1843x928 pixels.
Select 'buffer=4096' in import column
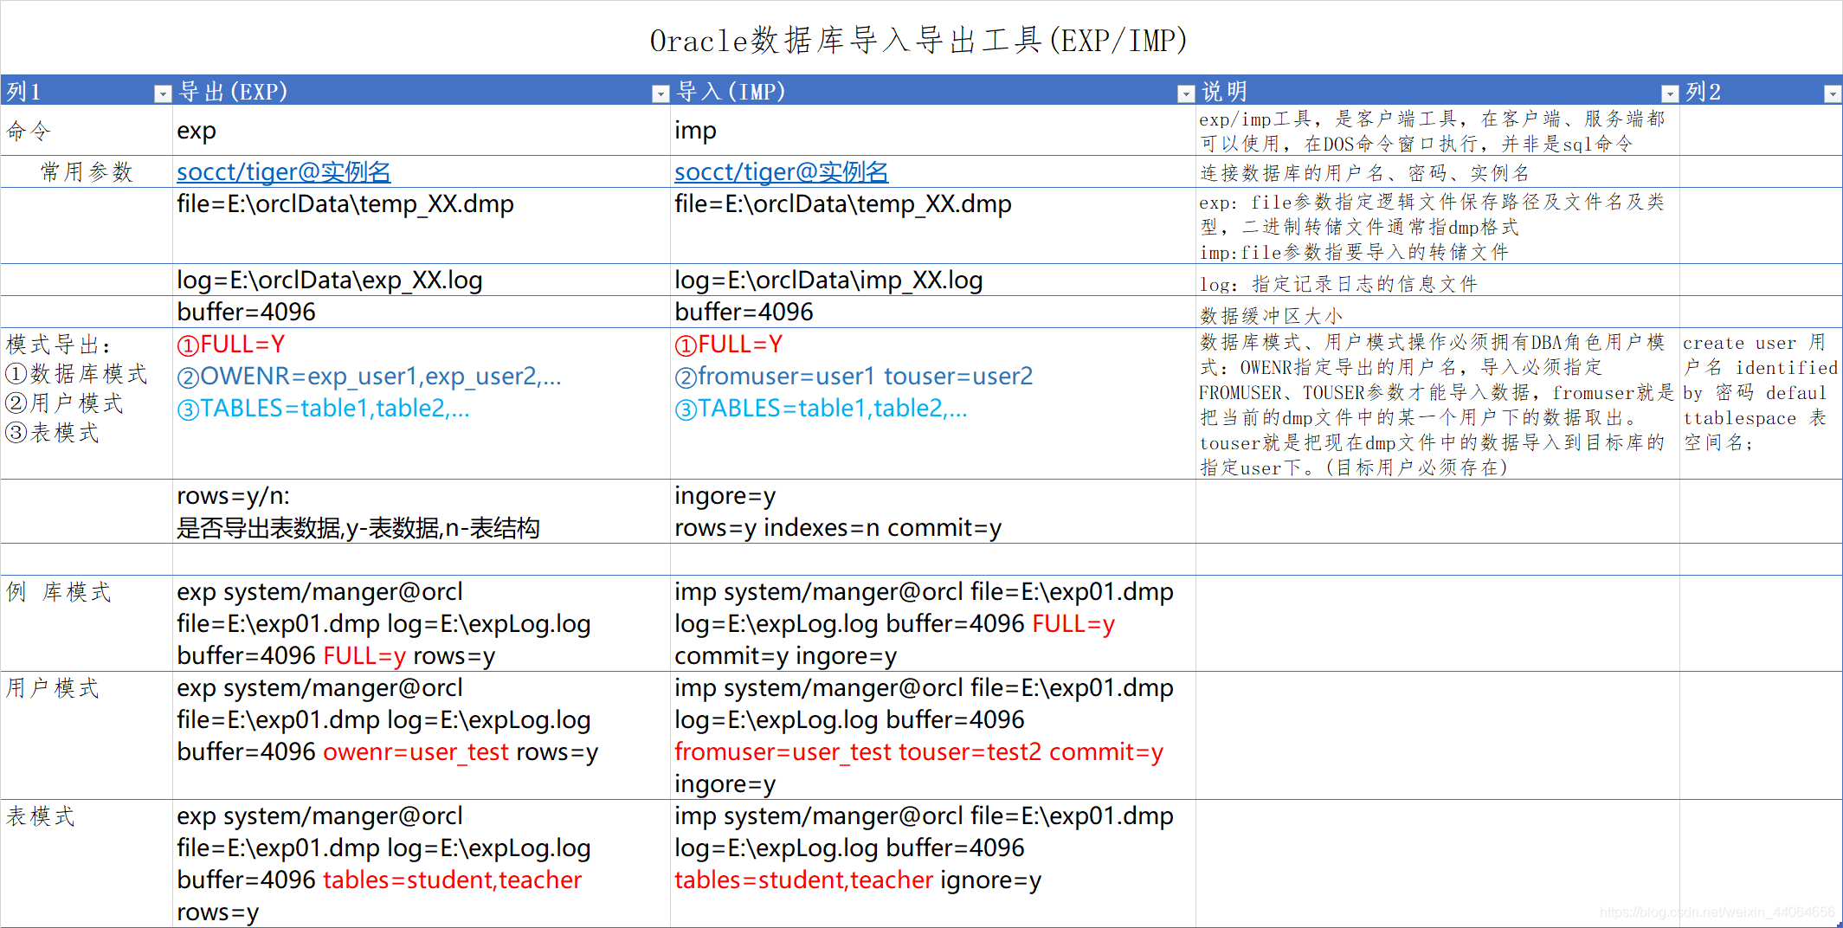pos(933,312)
